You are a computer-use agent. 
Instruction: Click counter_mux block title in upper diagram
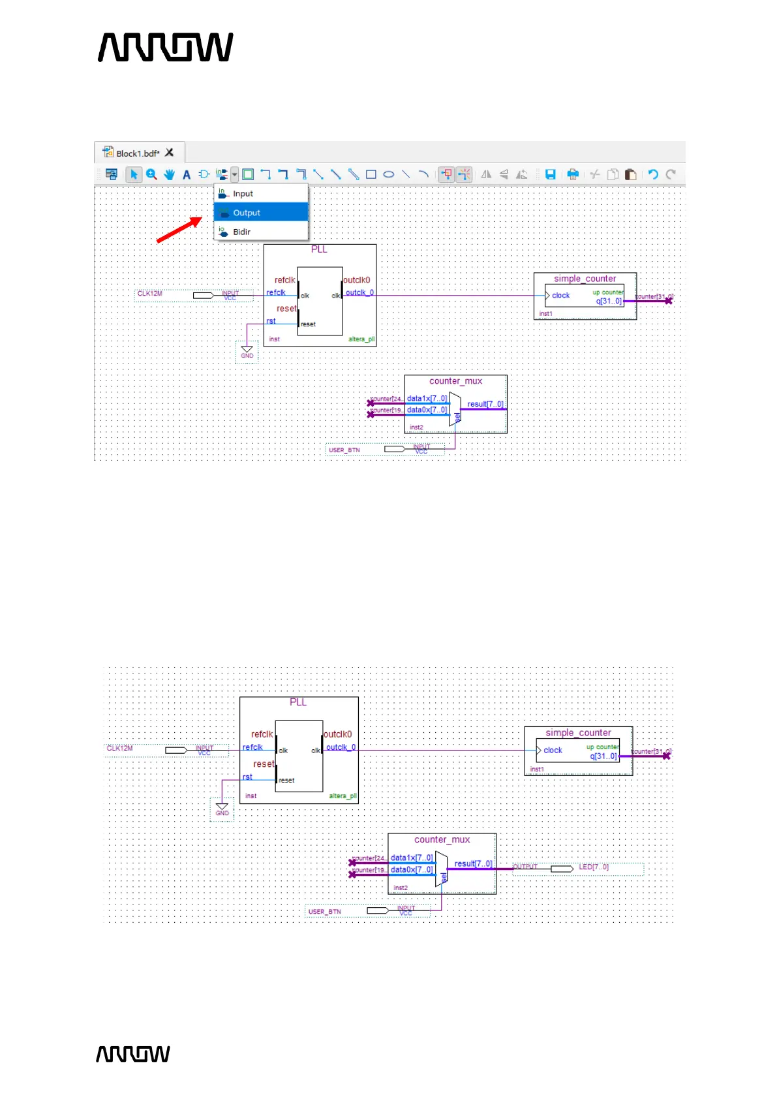click(x=455, y=381)
